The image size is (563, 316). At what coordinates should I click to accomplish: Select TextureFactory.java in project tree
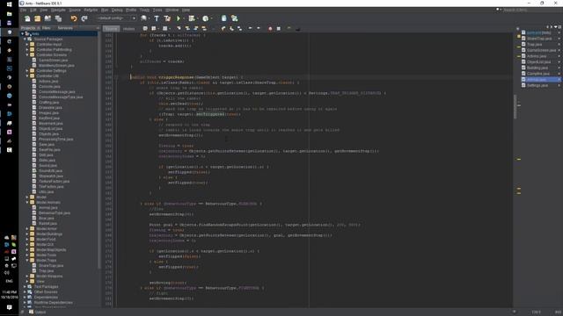pyautogui.click(x=54, y=182)
